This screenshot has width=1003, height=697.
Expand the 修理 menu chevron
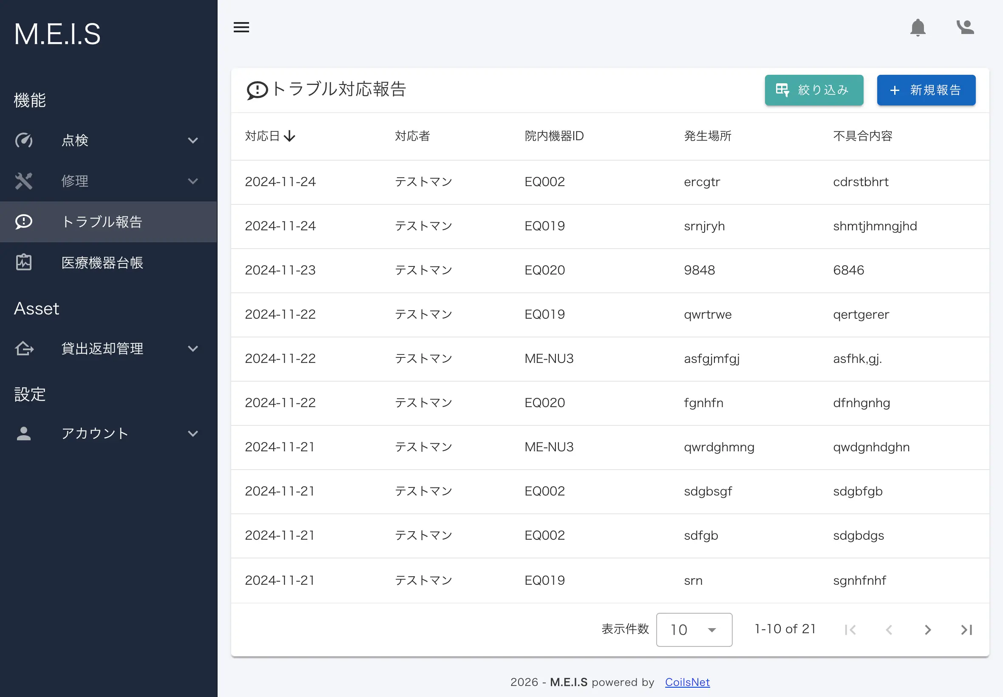click(193, 181)
